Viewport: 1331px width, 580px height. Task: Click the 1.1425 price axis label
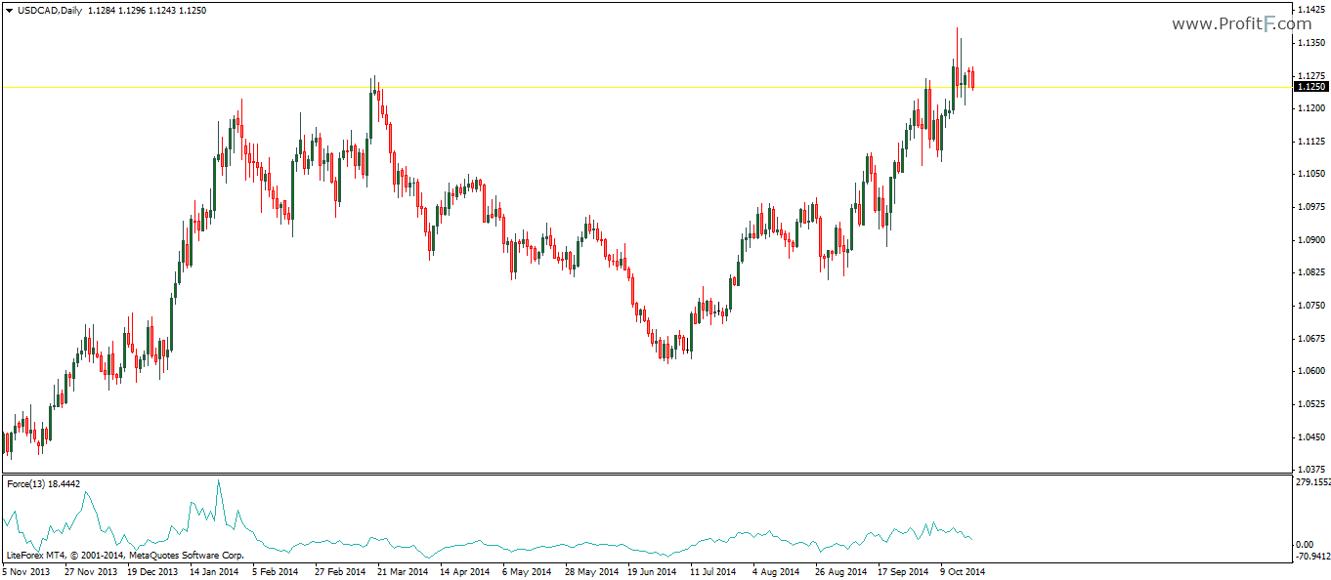(x=1311, y=10)
